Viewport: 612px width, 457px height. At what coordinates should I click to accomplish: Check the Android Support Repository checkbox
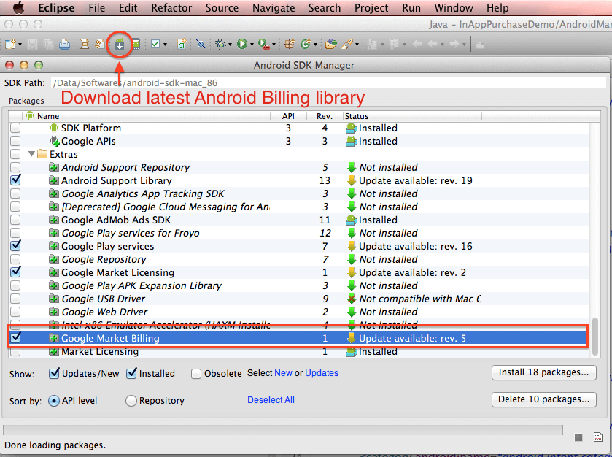point(15,167)
